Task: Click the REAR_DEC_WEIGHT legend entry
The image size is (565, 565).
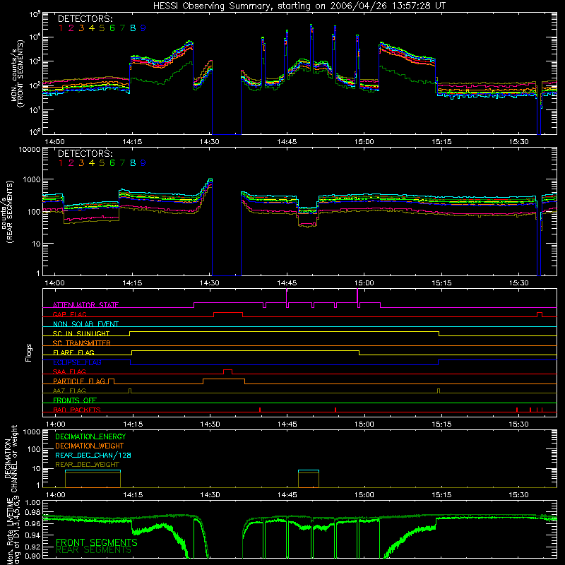Action: [87, 465]
